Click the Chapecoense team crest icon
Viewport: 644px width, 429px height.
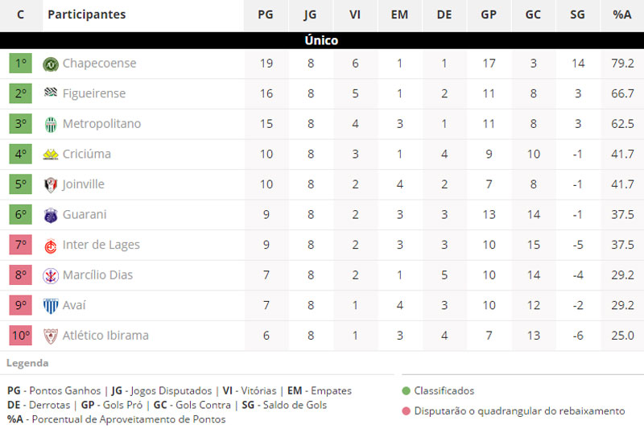point(51,64)
